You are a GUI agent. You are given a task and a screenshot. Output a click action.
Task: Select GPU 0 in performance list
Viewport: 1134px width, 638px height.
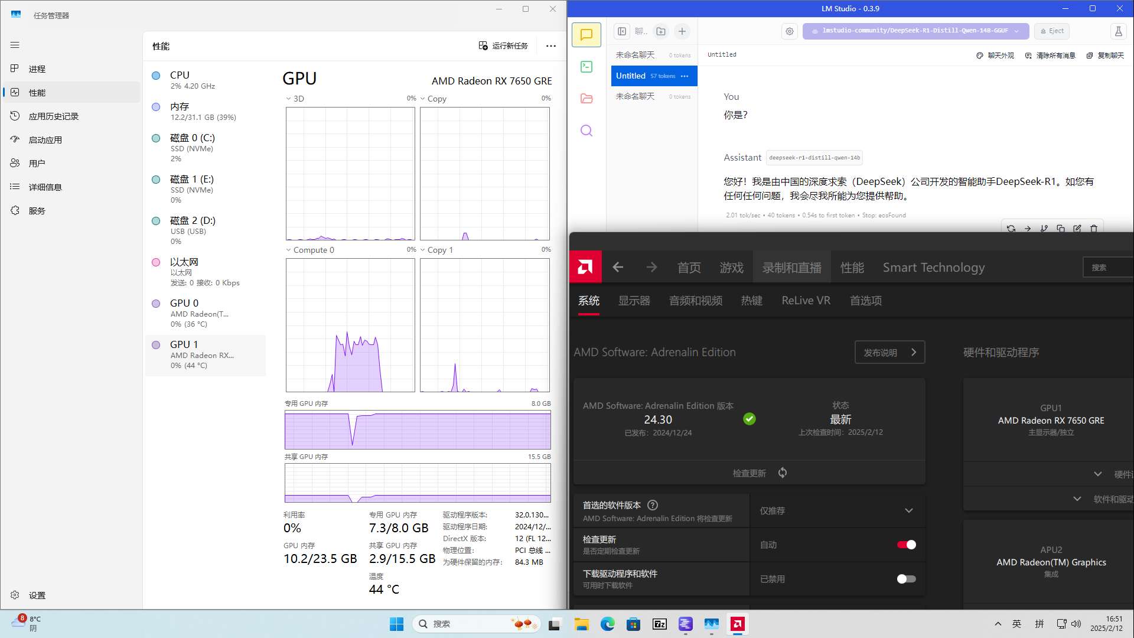[206, 313]
